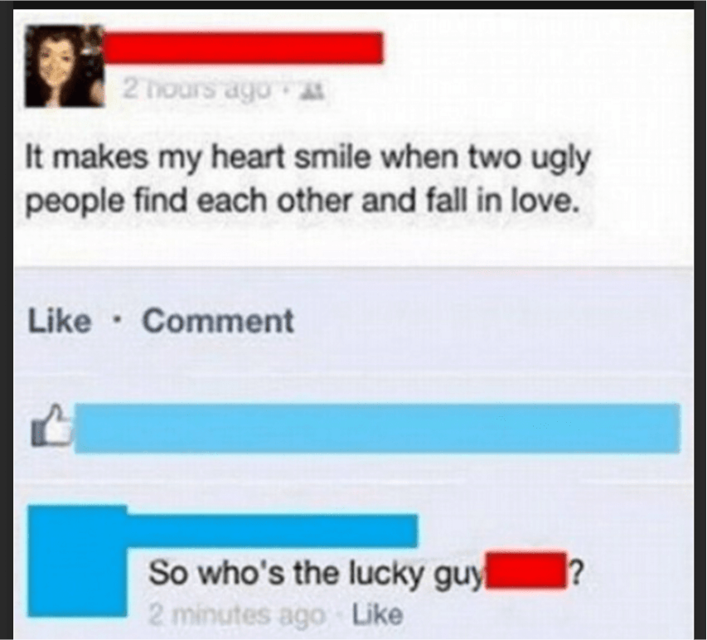The image size is (707, 640).
Task: Click the friends audience icon beside timestamp
Action: coord(315,90)
